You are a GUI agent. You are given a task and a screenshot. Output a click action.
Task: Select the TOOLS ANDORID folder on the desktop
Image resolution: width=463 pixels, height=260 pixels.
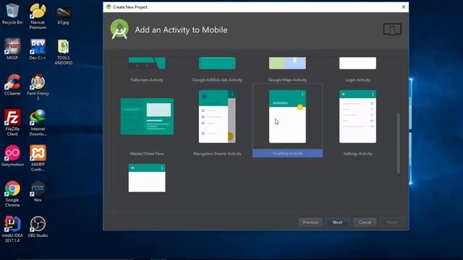pyautogui.click(x=63, y=52)
